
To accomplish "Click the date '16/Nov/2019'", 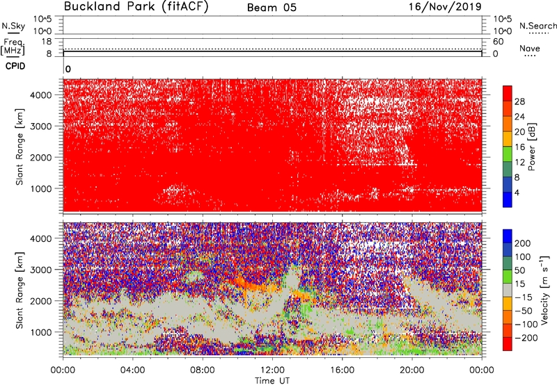I will pyautogui.click(x=445, y=6).
